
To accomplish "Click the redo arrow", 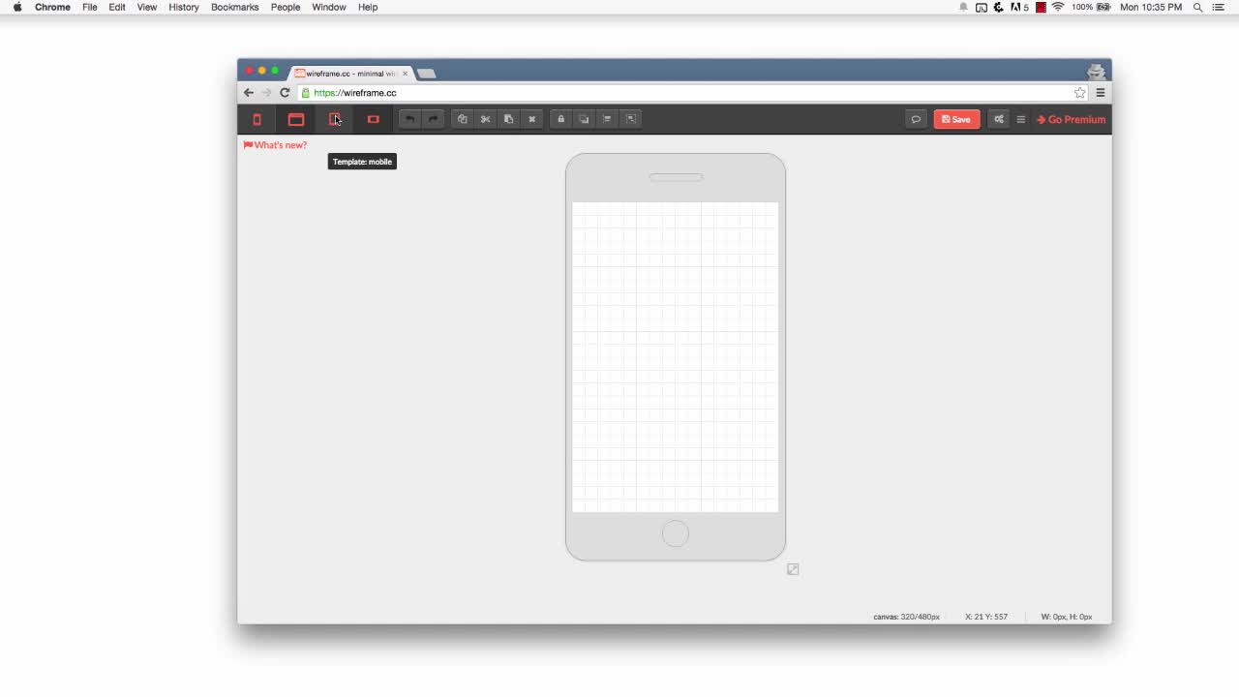I will pos(433,119).
